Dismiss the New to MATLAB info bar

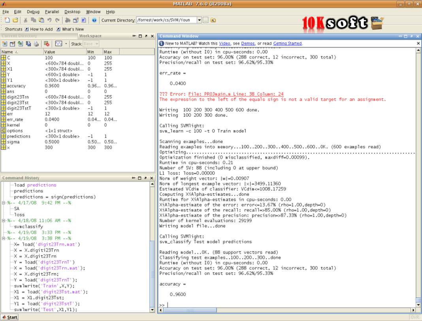[418, 43]
